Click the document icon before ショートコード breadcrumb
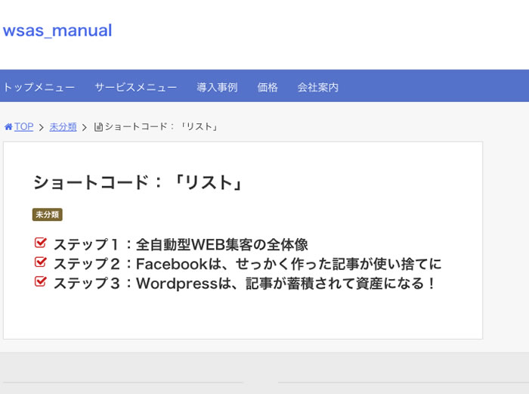Screen dimensions: 529x394 (98, 127)
